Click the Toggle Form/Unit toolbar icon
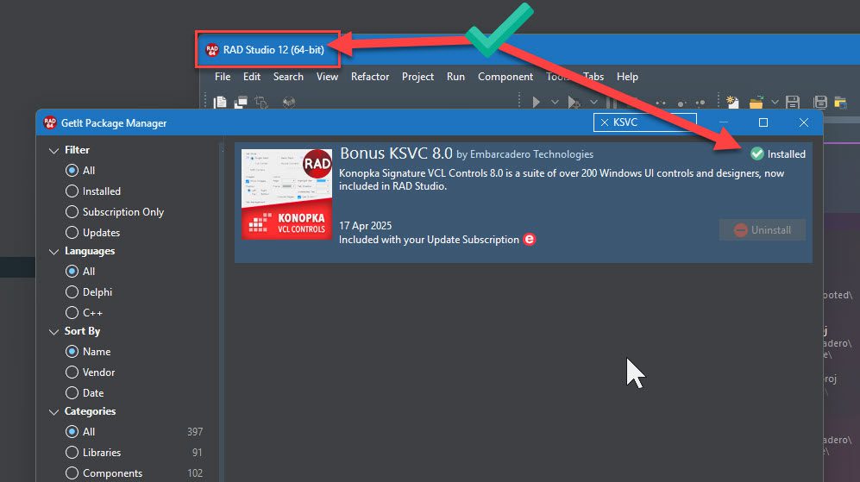The width and height of the screenshot is (860, 482). 261,102
